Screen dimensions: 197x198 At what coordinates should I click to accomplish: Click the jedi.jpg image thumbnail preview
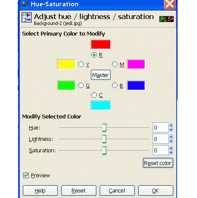(x=167, y=19)
